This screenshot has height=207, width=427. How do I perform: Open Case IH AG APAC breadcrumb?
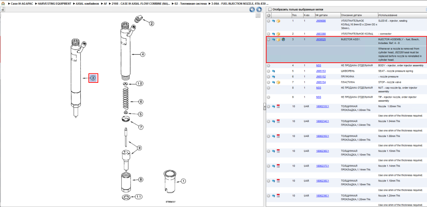(x=21, y=4)
